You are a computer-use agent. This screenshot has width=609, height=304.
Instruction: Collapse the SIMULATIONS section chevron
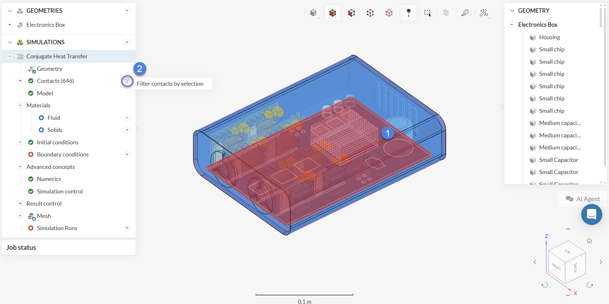(x=10, y=42)
